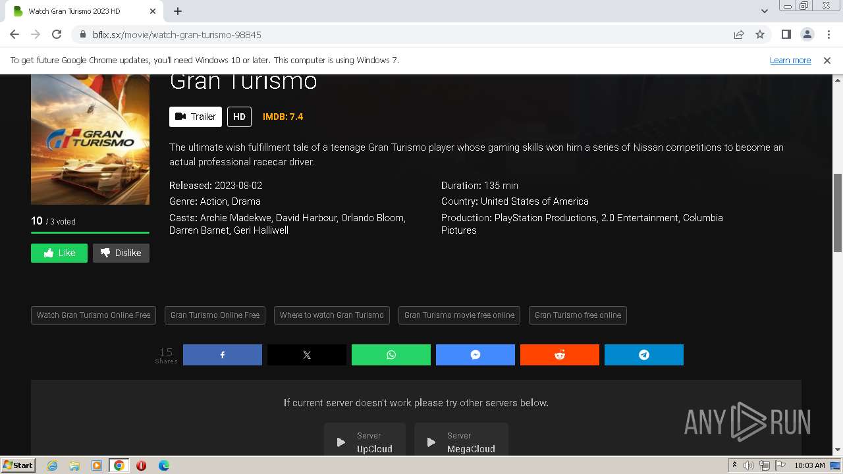Open Microsoft Edge from the taskbar
Screen dimensions: 843x474
tap(164, 465)
